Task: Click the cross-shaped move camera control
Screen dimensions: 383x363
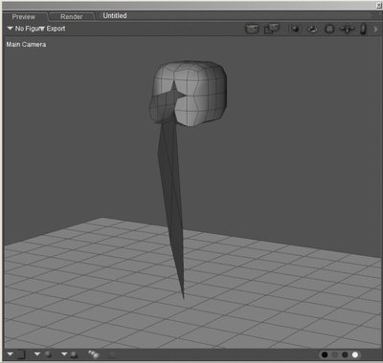Action: click(x=347, y=29)
